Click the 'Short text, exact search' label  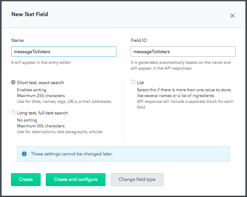(41, 83)
